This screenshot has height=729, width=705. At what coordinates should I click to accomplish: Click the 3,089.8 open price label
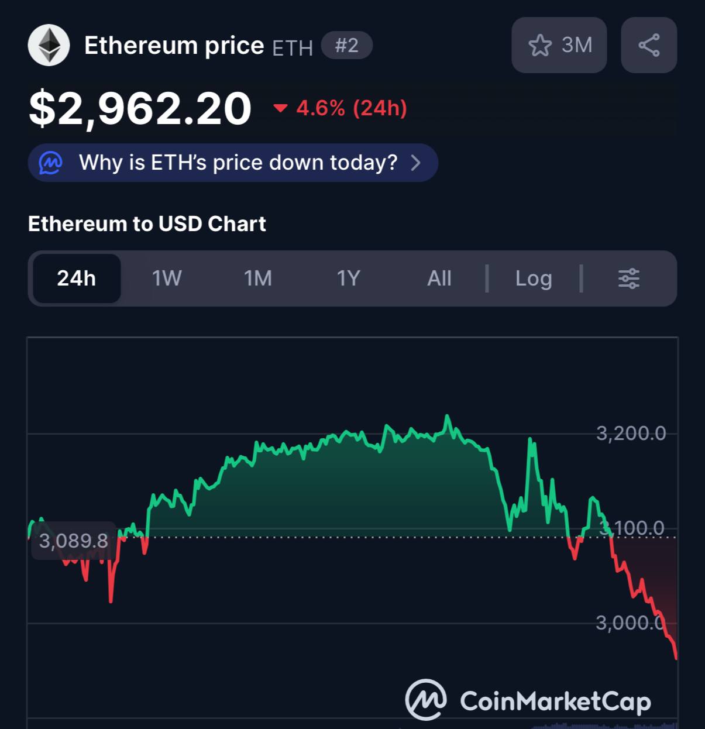(x=74, y=541)
